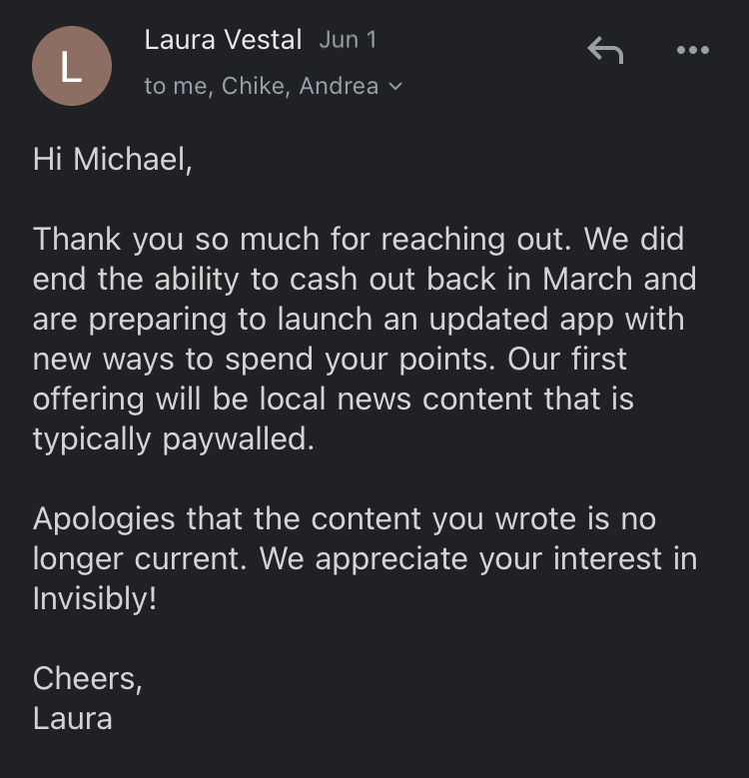Click the greeting "Hi Michael,"
749x778 pixels.
pos(113,159)
